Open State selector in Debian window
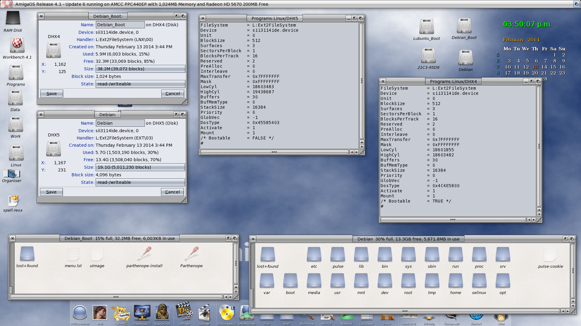This screenshot has width=581, height=326. pos(140,182)
